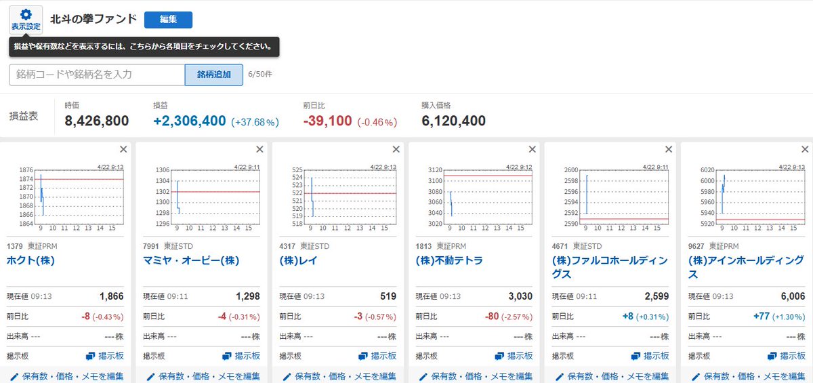The width and height of the screenshot is (813, 383).
Task: Open the (株)アインホールディングス stock link
Action: (747, 267)
